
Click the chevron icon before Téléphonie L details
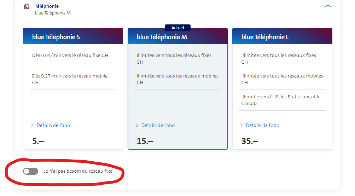pos(241,125)
